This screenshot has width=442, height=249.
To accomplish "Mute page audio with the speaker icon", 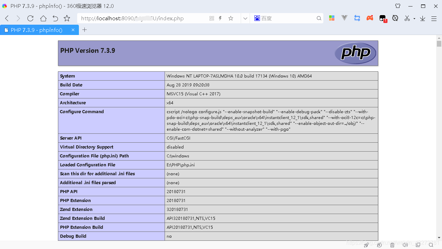I will click(x=405, y=245).
